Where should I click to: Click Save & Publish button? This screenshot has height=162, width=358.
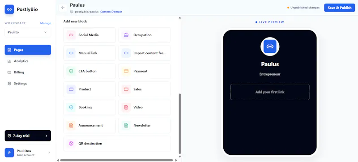(x=340, y=8)
